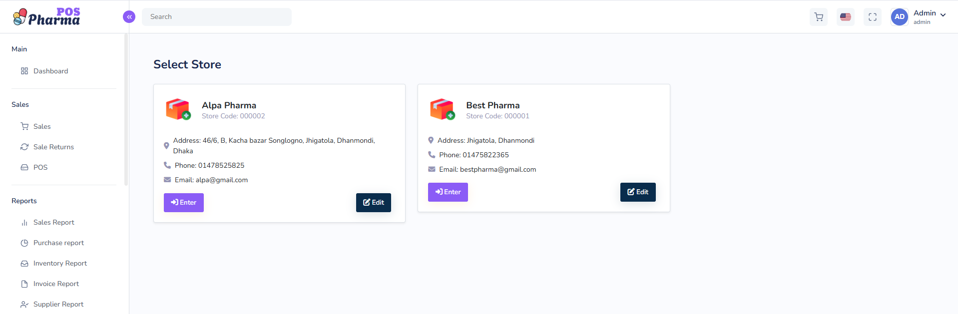Screen dimensions: 958x314
Task: Go to Sale Returns in sidebar
Action: 53,147
